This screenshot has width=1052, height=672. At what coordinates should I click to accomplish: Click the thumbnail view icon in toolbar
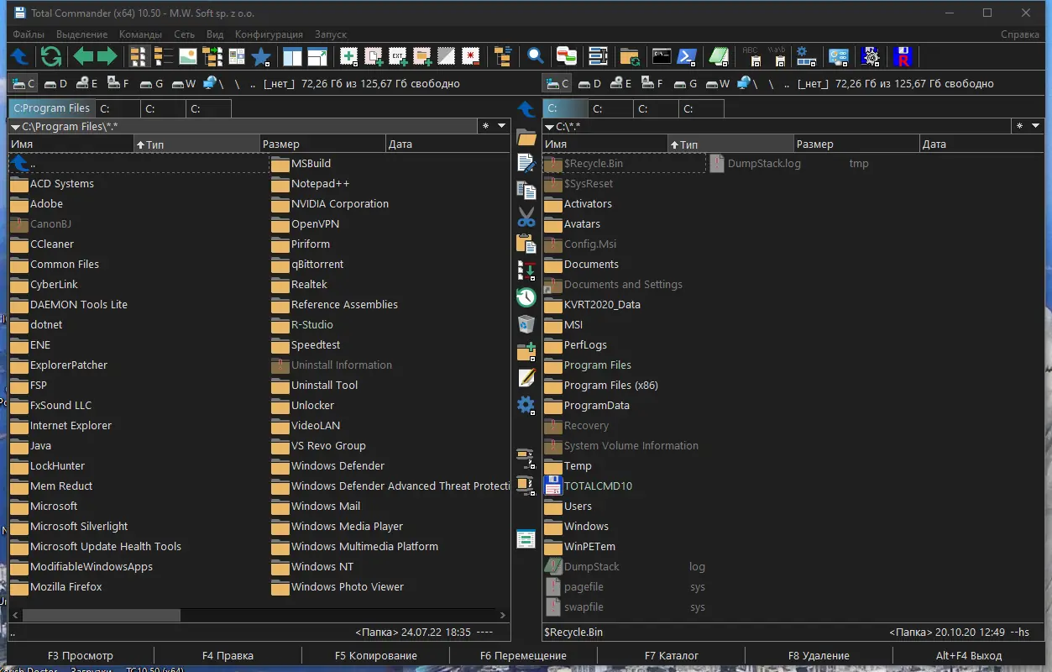point(187,56)
